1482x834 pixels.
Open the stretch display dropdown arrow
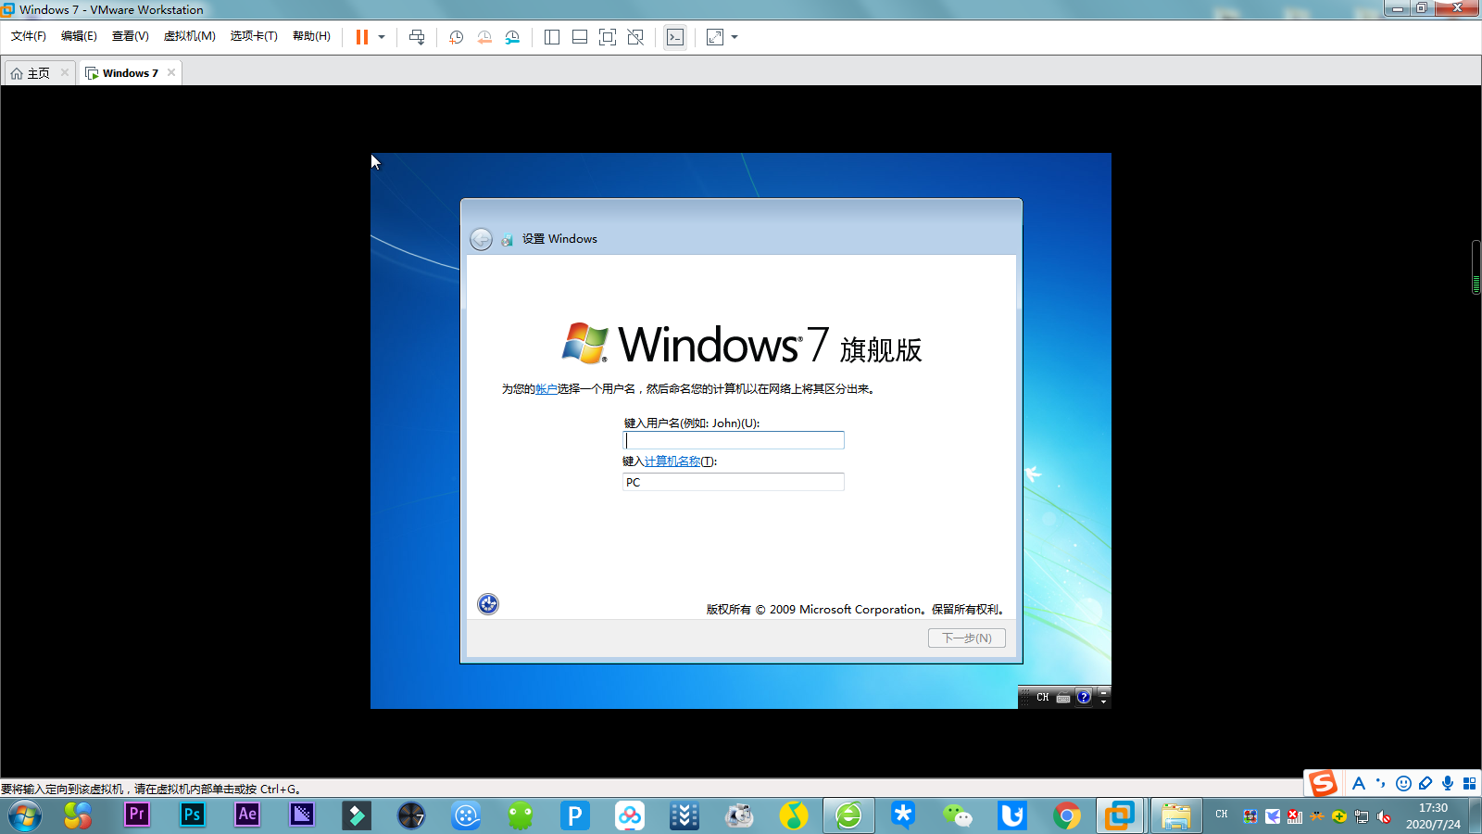(735, 37)
